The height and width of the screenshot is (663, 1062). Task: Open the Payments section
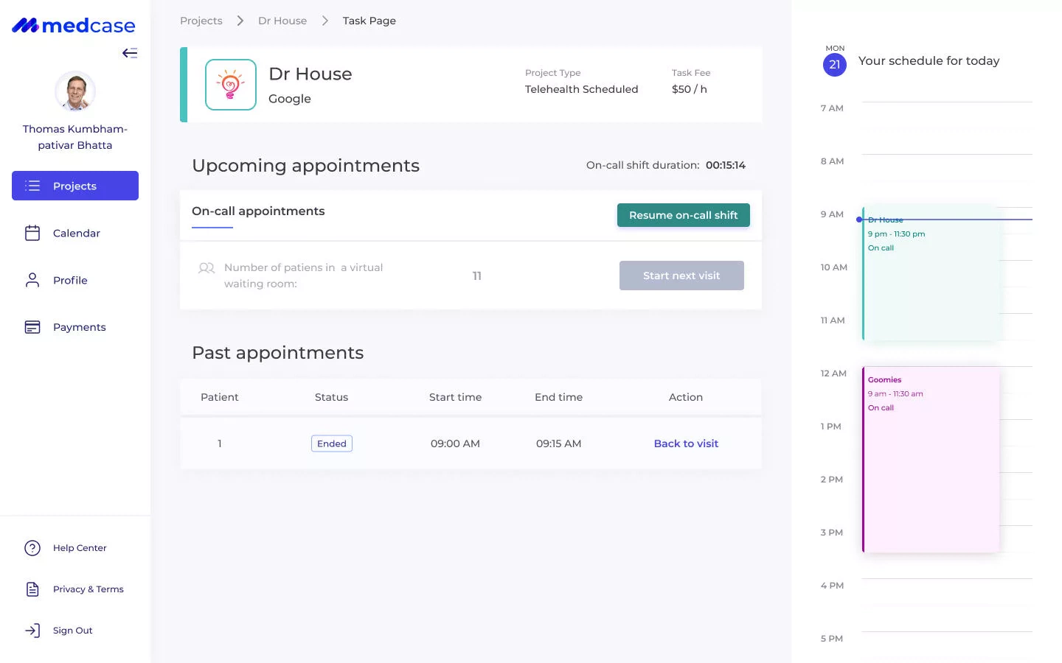tap(79, 328)
